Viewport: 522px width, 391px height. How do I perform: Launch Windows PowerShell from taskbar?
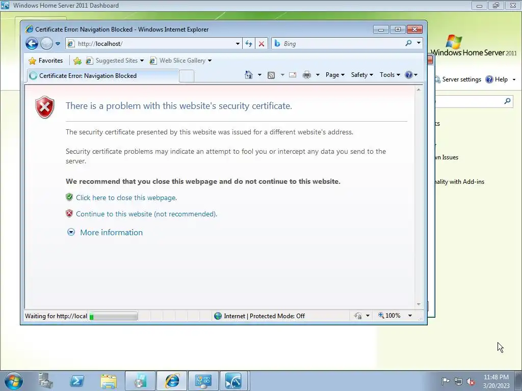point(77,381)
